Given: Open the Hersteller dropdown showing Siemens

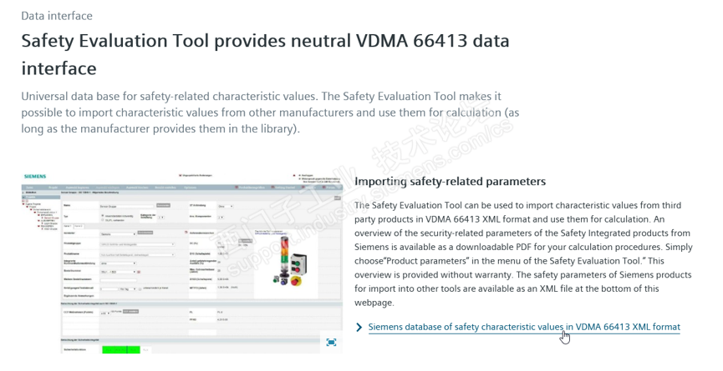Looking at the screenshot, I should pyautogui.click(x=117, y=234).
